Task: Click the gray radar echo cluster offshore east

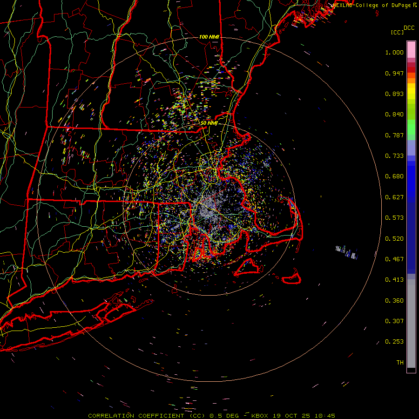Action: pos(346,252)
